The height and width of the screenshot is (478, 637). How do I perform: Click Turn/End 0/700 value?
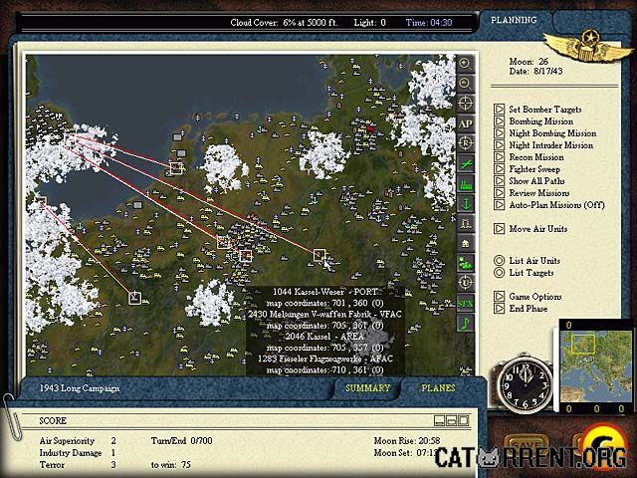coord(181,440)
